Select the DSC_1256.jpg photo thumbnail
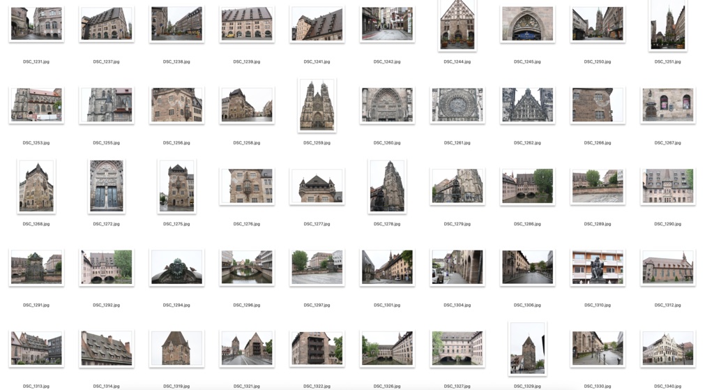This screenshot has width=714, height=390. [x=176, y=105]
